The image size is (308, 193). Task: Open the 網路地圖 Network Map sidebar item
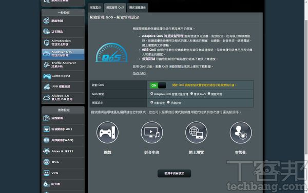click(x=63, y=21)
